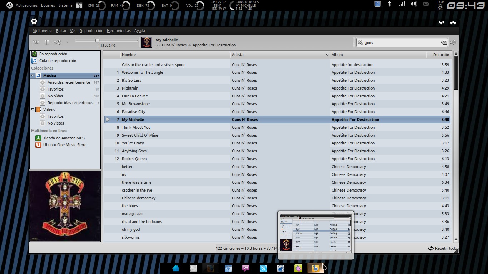
Task: Click the magnifier icon in search box
Action: [360, 42]
